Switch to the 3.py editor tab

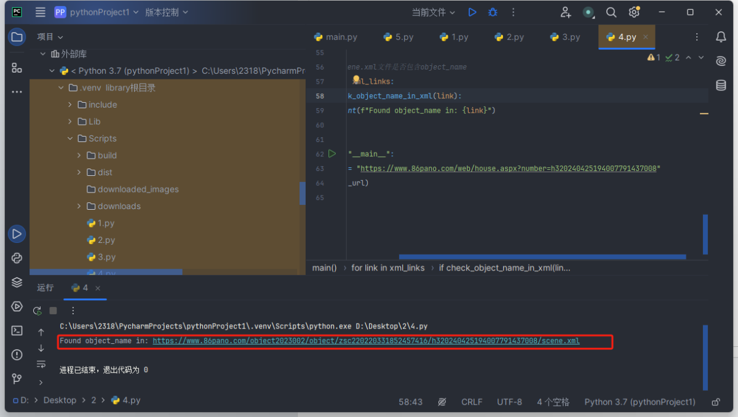(565, 37)
